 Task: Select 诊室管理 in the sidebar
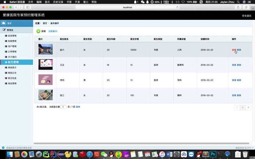pos(12,36)
